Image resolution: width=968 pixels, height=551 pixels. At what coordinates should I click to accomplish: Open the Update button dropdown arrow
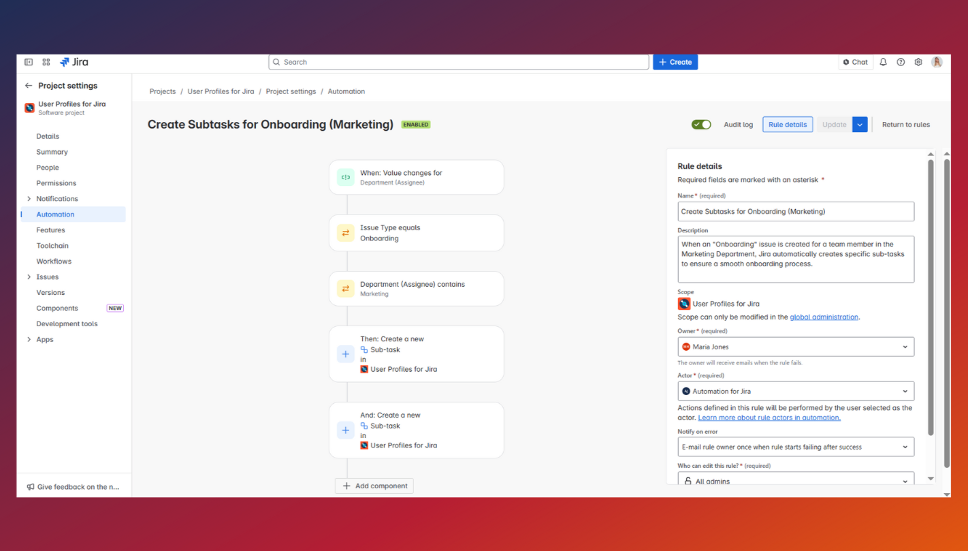click(x=860, y=125)
